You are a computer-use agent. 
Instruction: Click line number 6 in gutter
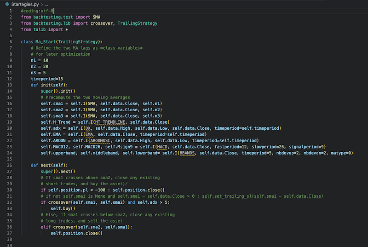[x=11, y=42]
